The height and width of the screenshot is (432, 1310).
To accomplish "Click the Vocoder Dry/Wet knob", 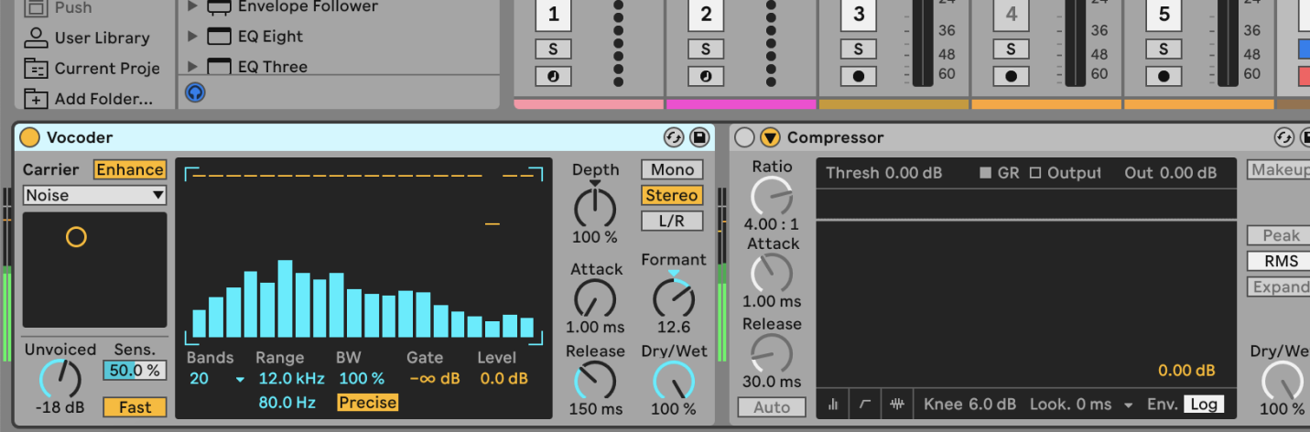I will pos(674,380).
